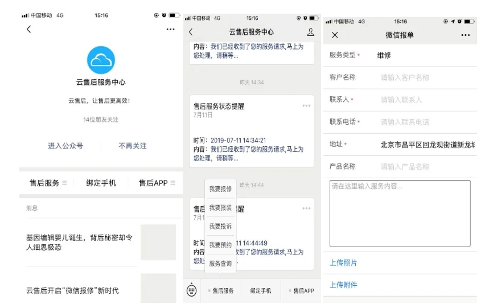Choose 服务查询 in popup menu
493x308 pixels.
220,264
